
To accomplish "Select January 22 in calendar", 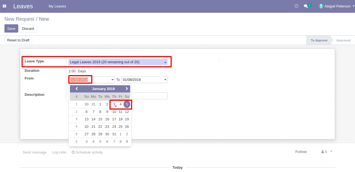I will [x=100, y=127].
